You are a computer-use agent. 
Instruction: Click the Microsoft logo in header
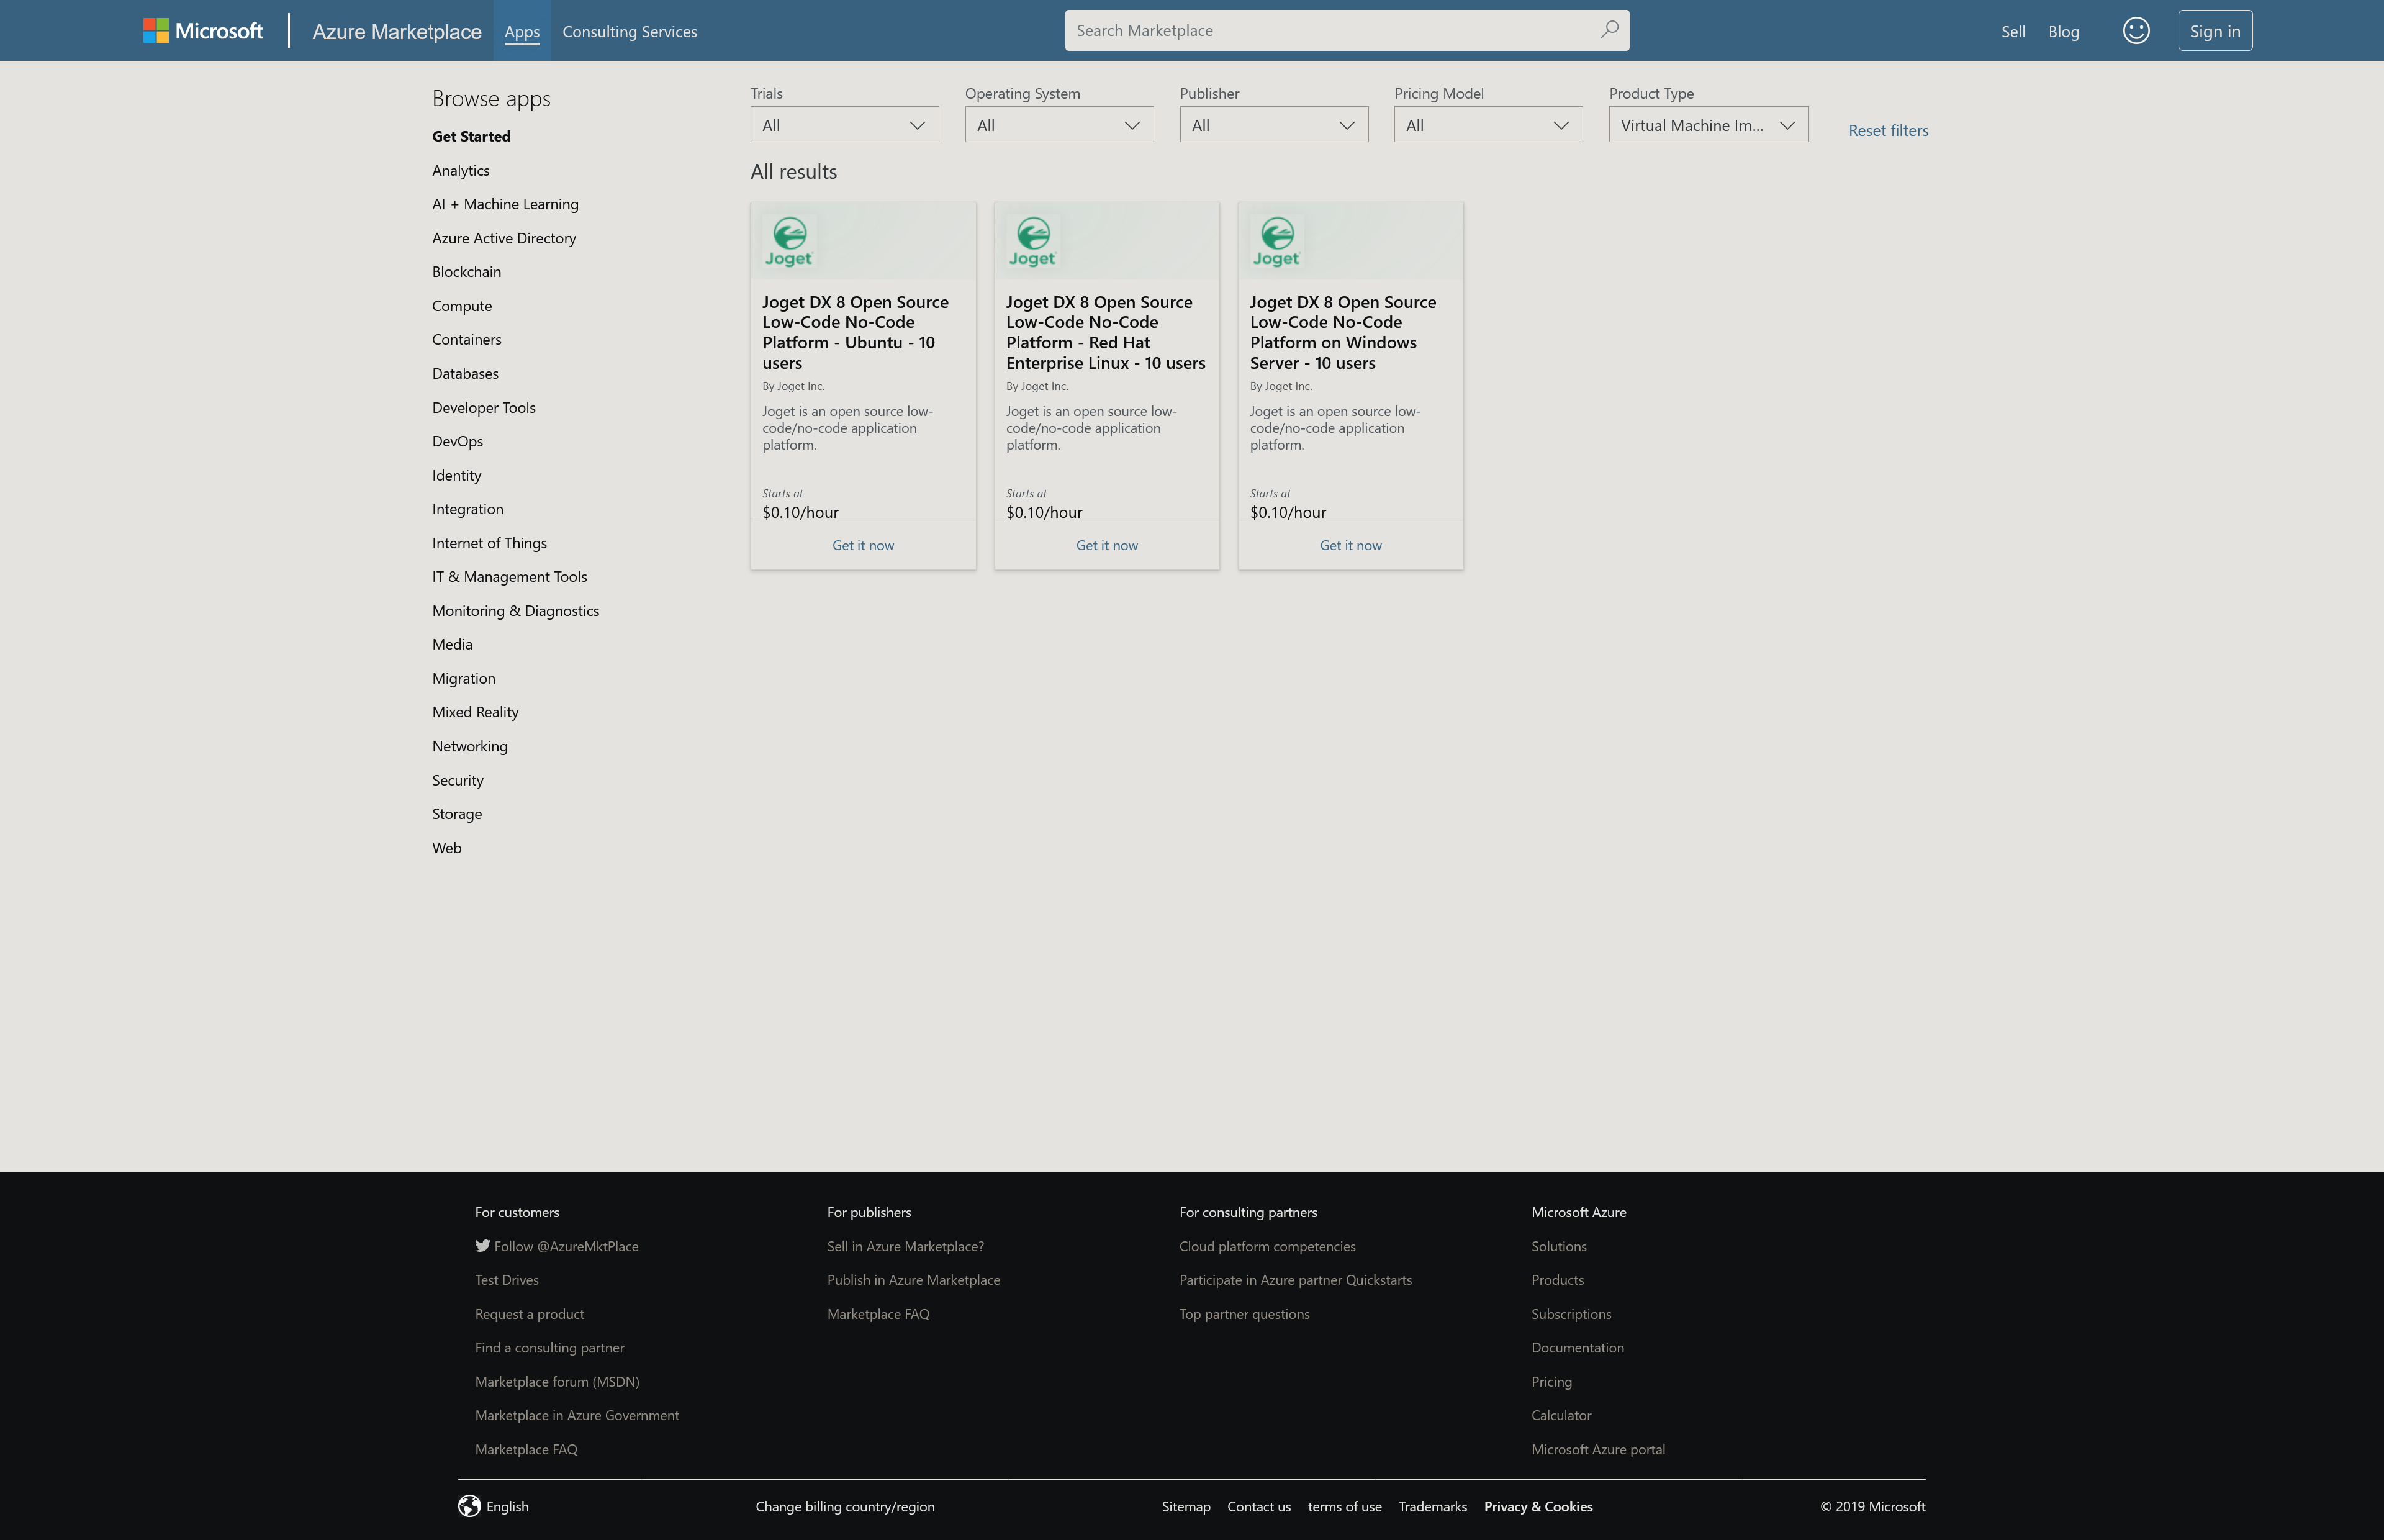click(x=203, y=31)
